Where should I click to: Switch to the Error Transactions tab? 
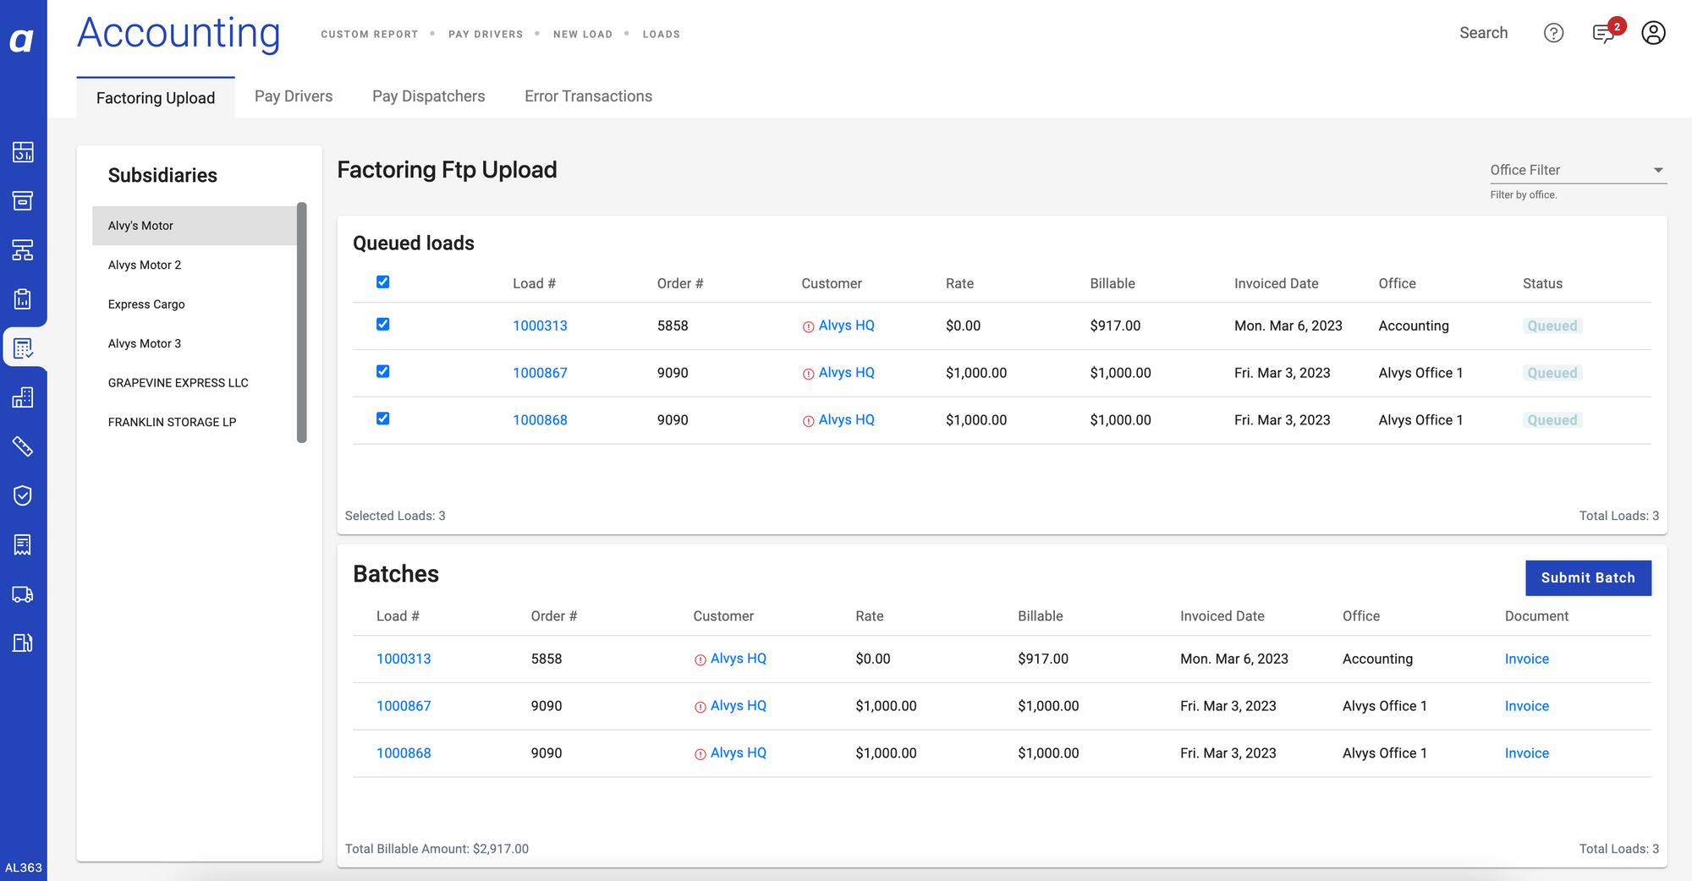588,96
